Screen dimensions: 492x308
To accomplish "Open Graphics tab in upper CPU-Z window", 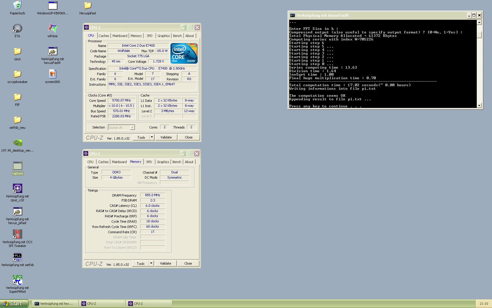I will (x=163, y=36).
